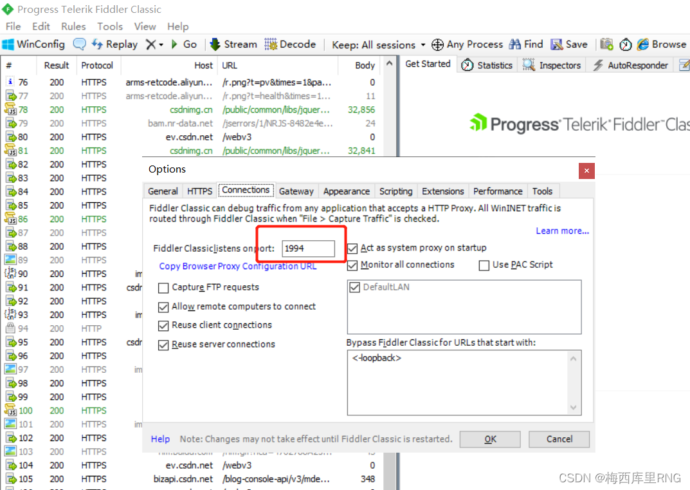The width and height of the screenshot is (690, 490).
Task: Open the View menu
Action: tap(145, 26)
